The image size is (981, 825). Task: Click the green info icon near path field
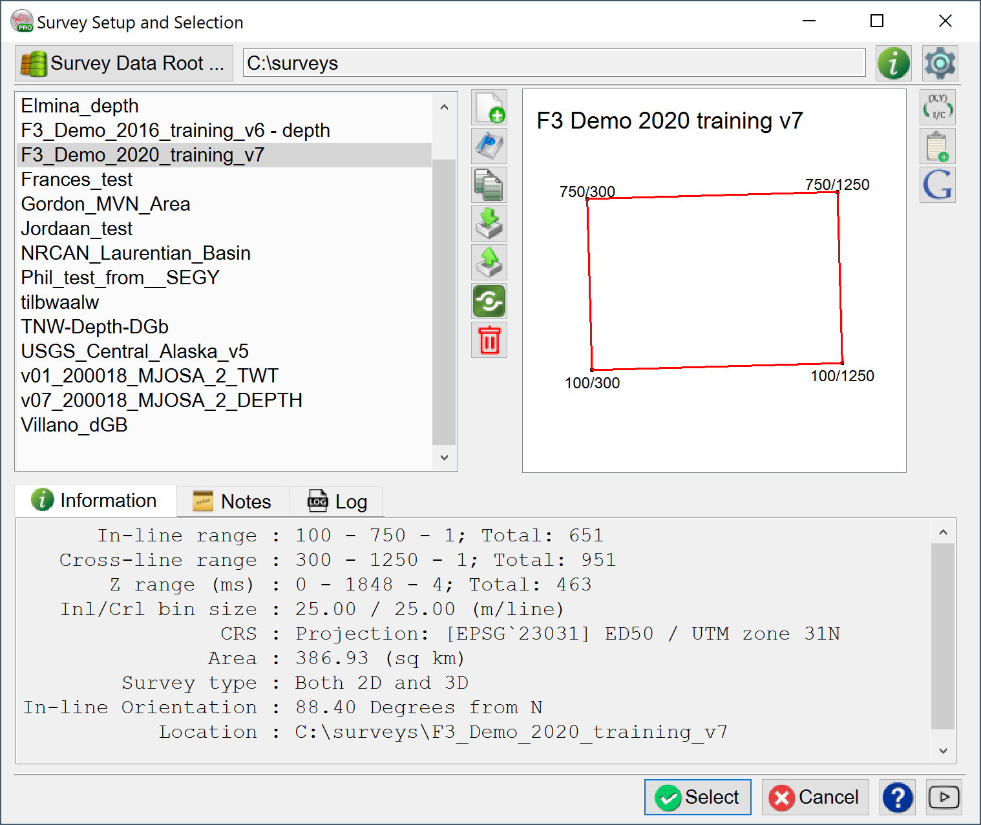coord(893,63)
